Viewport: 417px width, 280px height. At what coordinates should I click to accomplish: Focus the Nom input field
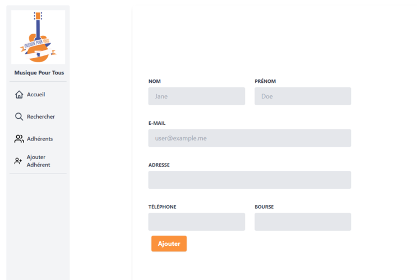tap(196, 96)
